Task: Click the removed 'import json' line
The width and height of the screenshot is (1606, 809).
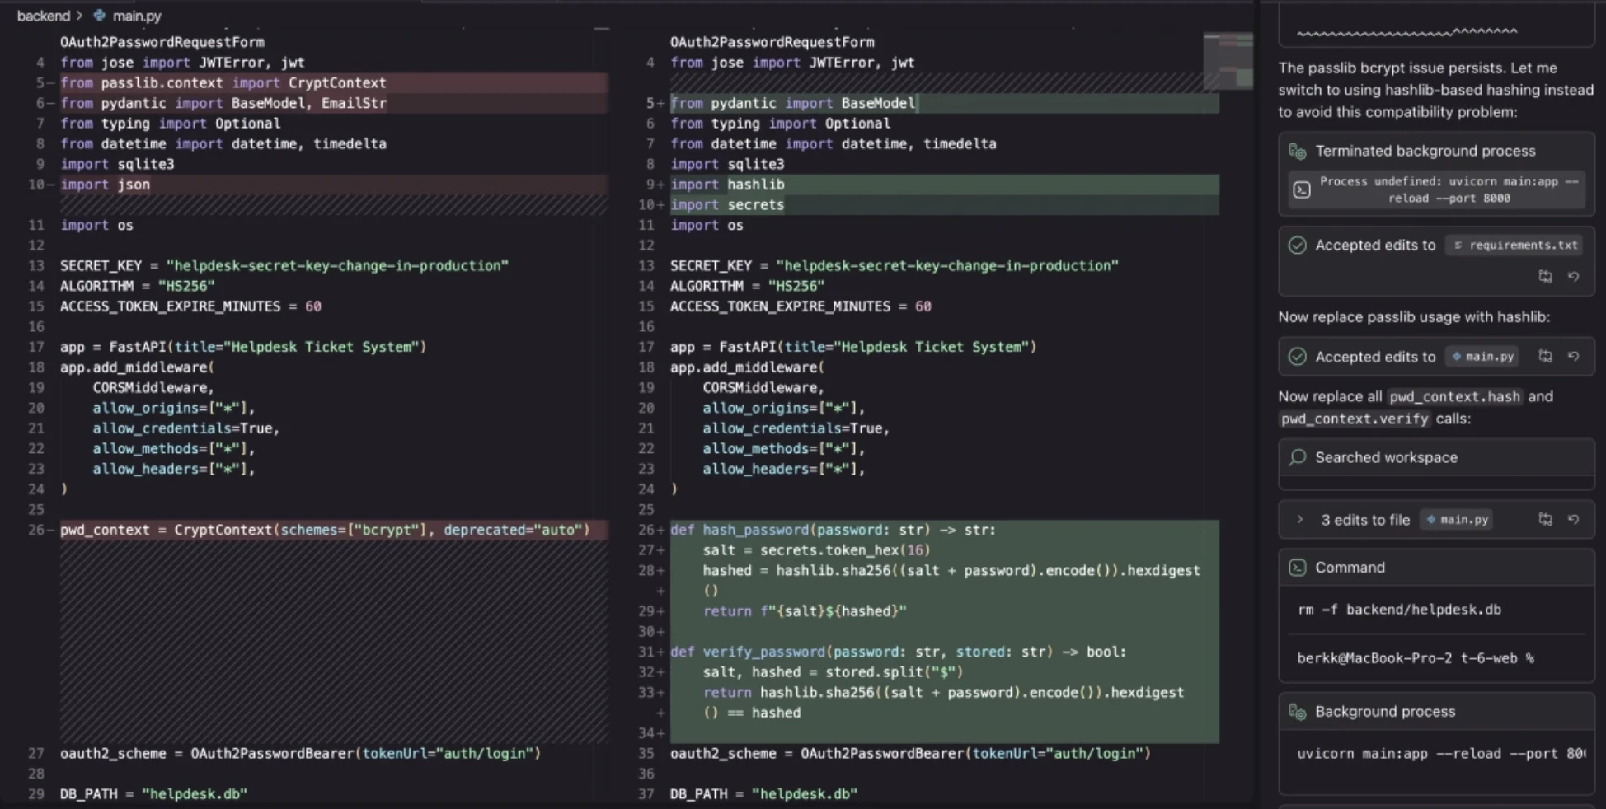Action: coord(105,185)
